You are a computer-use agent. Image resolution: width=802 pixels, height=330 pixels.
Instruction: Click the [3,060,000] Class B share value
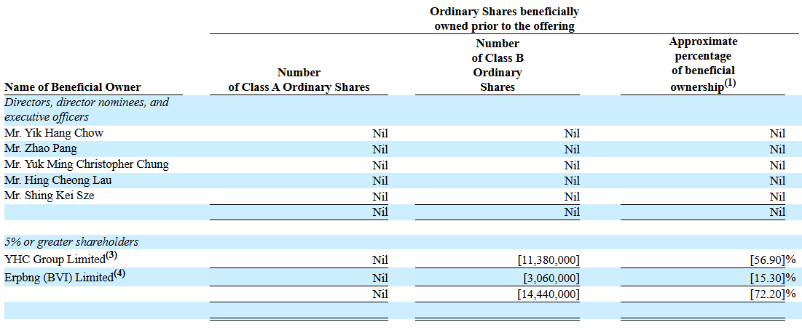(x=551, y=278)
